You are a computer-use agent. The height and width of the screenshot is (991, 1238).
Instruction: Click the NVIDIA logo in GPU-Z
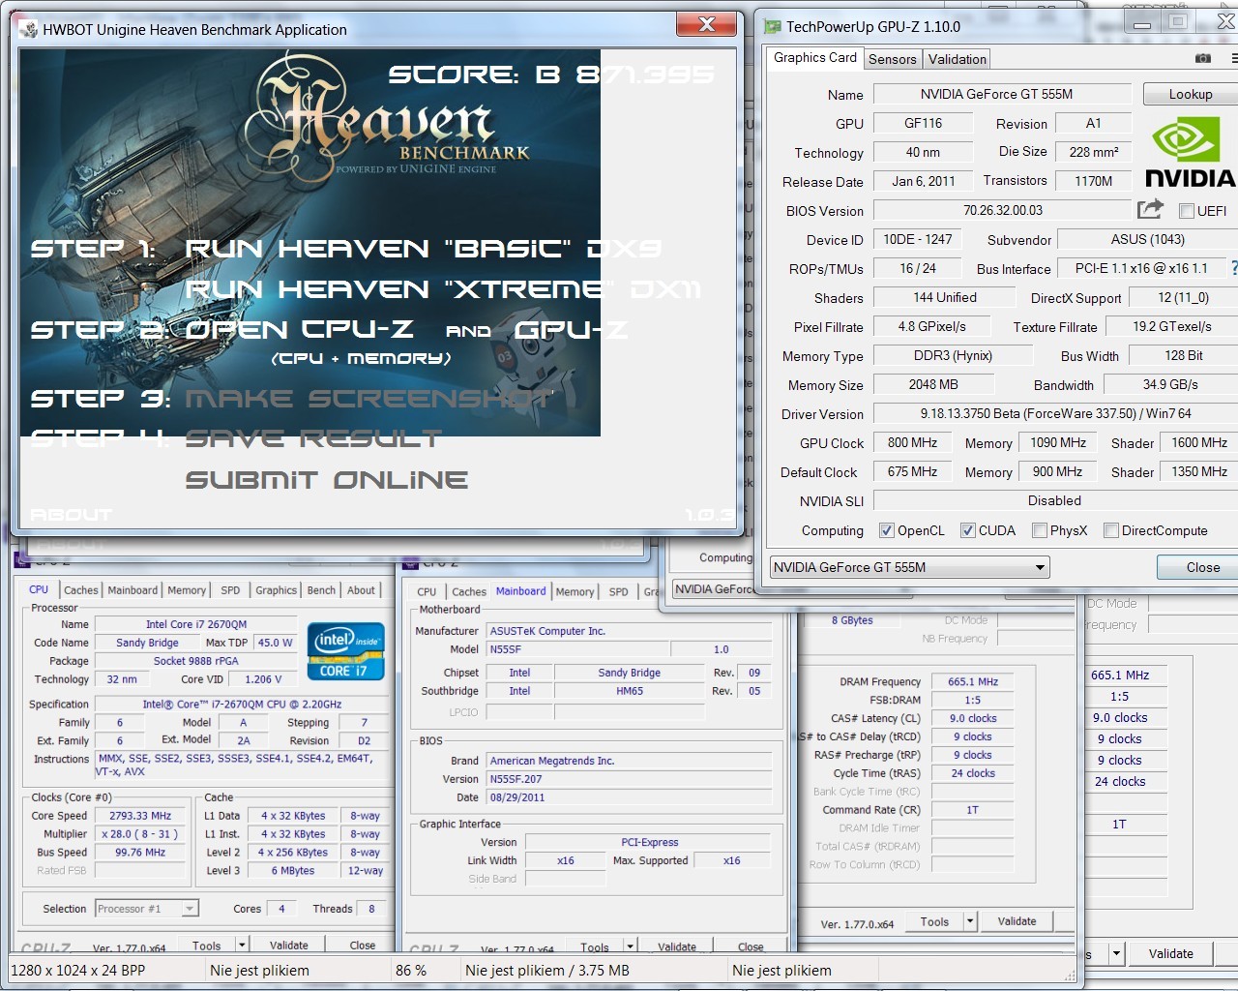click(1189, 153)
